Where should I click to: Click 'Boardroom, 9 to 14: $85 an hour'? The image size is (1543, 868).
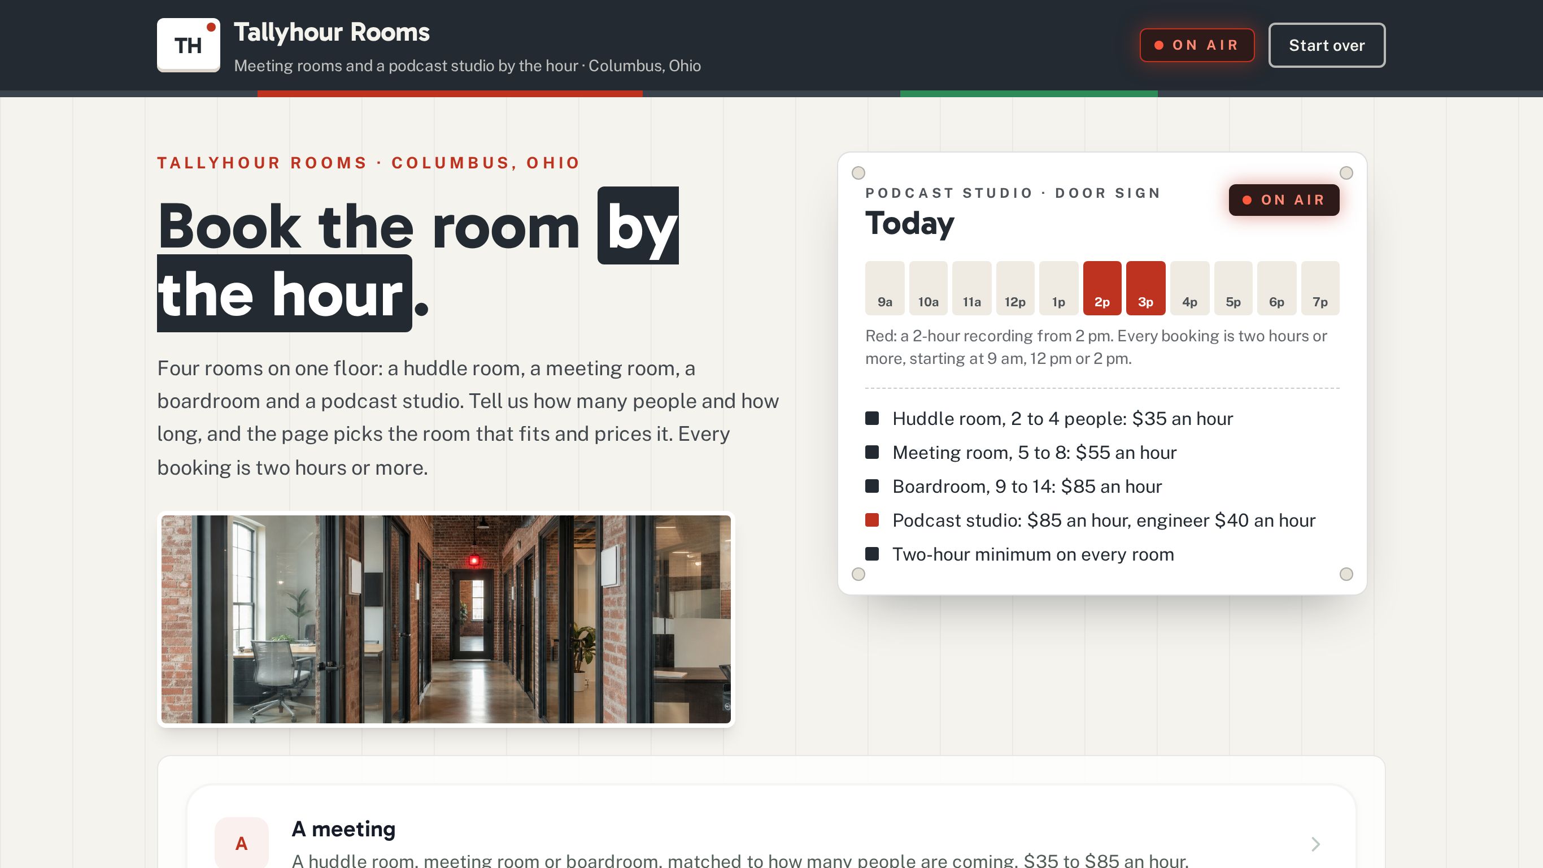1027,486
